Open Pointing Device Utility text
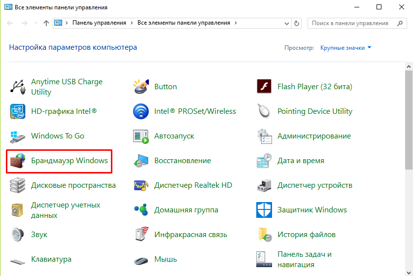This screenshot has width=413, height=276. [x=315, y=111]
